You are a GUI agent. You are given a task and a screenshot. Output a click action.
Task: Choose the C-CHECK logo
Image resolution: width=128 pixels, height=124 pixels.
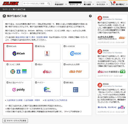point(76,54)
